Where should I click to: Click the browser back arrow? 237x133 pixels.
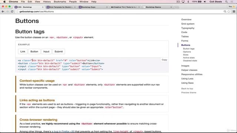coord(3,11)
